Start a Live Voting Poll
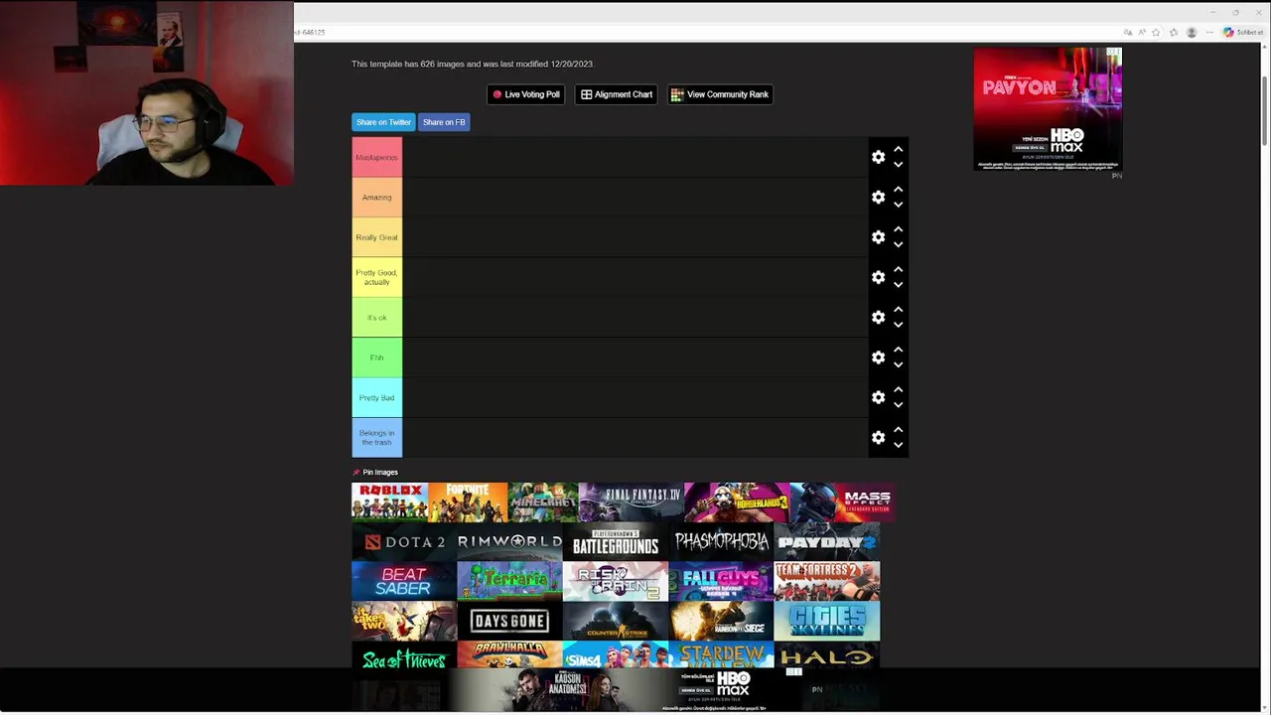Image resolution: width=1271 pixels, height=715 pixels. (x=525, y=94)
